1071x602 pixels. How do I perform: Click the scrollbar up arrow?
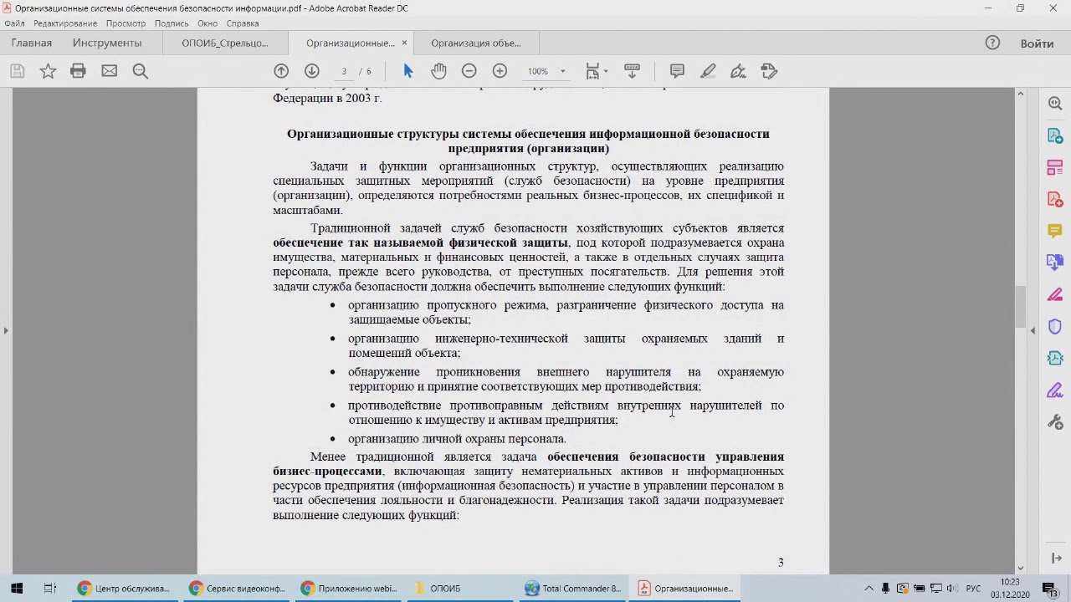pos(1020,93)
